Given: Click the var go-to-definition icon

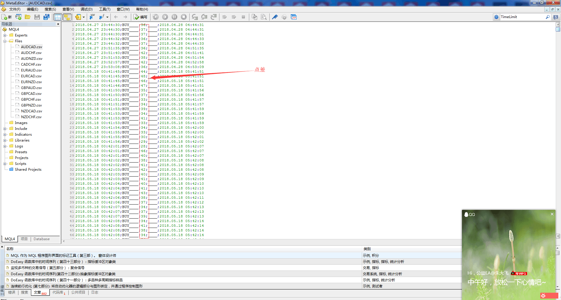Looking at the screenshot, I should 92,17.
